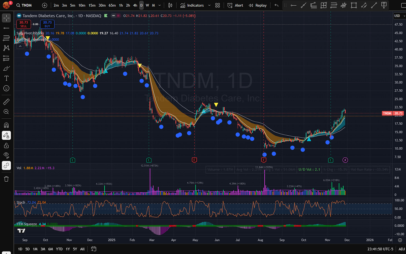The width and height of the screenshot is (406, 254).
Task: Click the red E earnings marker near August
Action: click(264, 160)
